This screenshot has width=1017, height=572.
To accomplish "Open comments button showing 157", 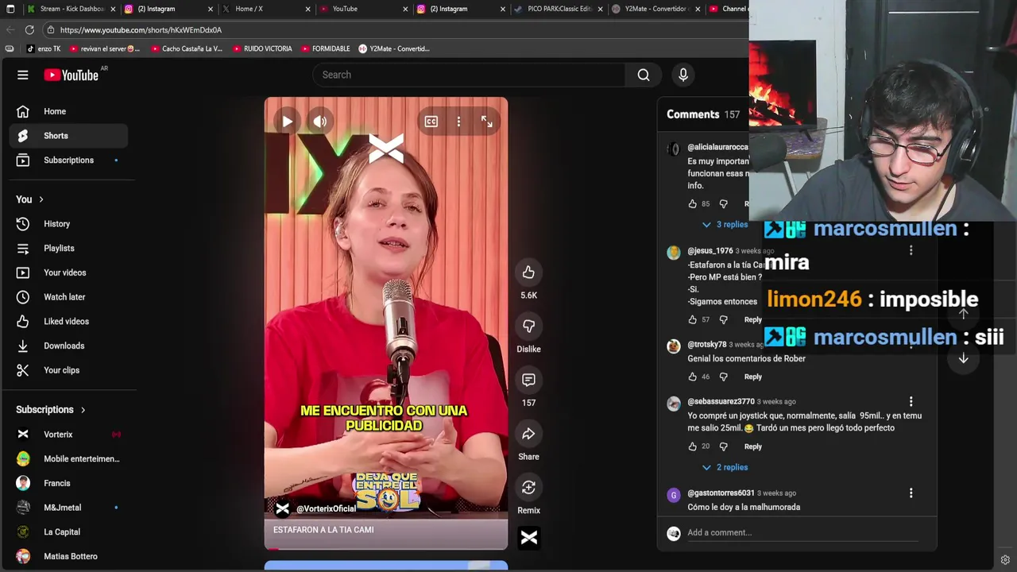I will pyautogui.click(x=528, y=380).
